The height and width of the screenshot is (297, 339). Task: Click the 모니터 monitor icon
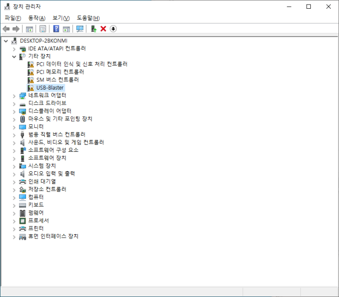click(22, 127)
